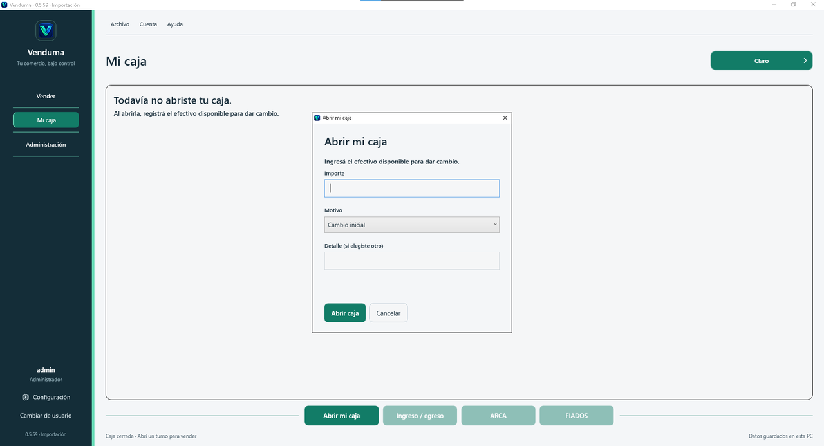
Task: Open the Cuenta menu
Action: [x=148, y=24]
